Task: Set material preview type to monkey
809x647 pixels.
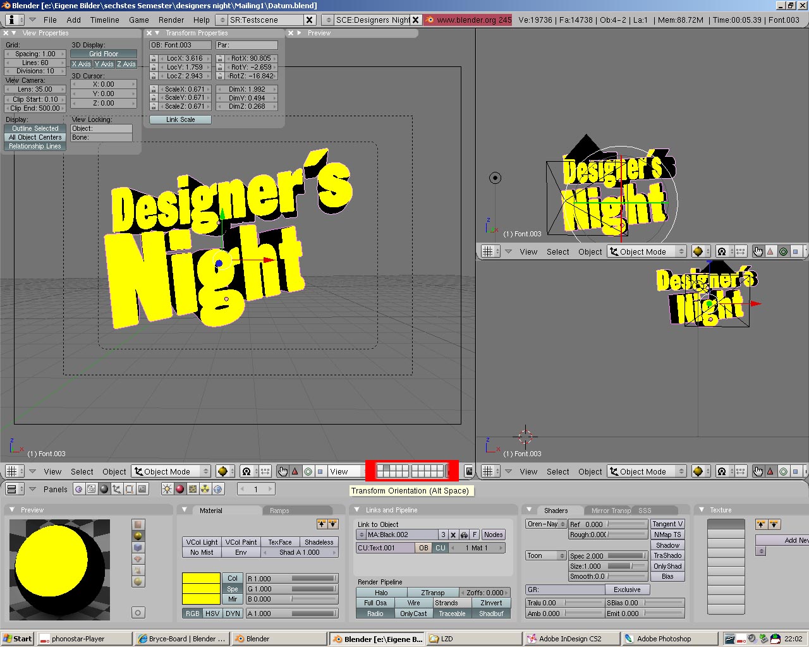Action: click(138, 559)
